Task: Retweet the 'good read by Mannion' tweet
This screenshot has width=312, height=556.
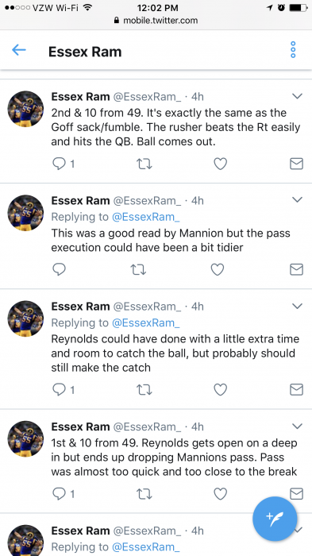Action: (138, 269)
